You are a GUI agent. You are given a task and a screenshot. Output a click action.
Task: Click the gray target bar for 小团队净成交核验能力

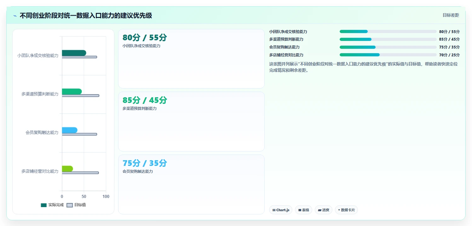(x=79, y=57)
